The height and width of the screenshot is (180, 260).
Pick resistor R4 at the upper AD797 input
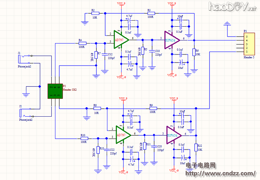[x=81, y=43]
